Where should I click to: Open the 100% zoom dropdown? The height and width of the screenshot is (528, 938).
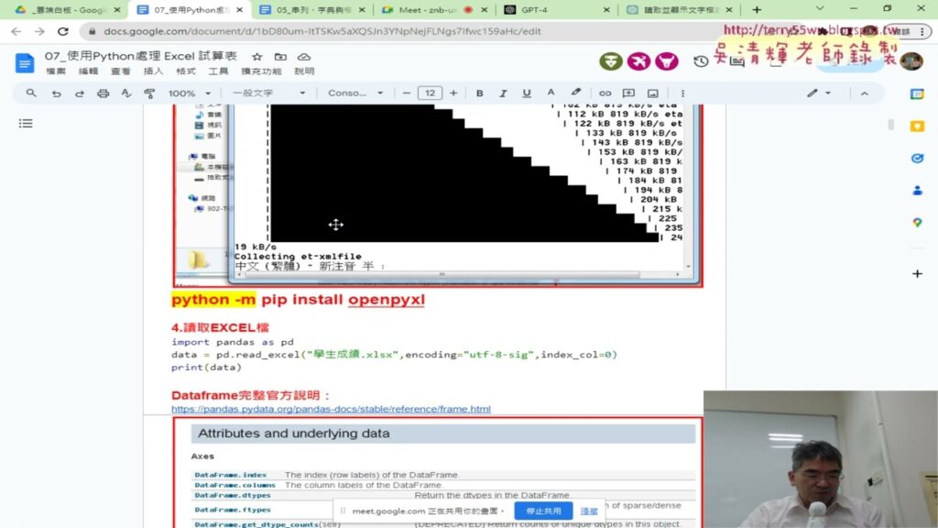[x=189, y=93]
